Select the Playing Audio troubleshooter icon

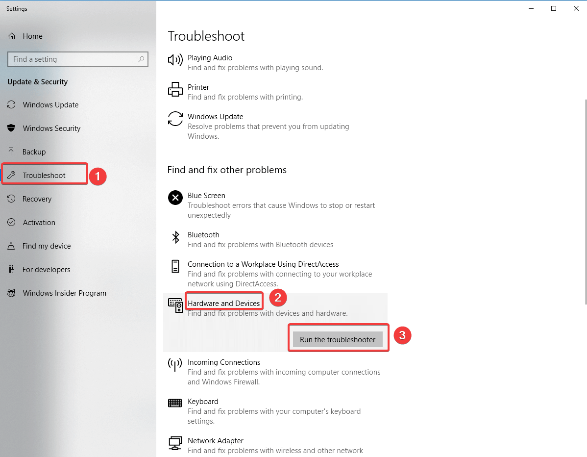(x=175, y=60)
